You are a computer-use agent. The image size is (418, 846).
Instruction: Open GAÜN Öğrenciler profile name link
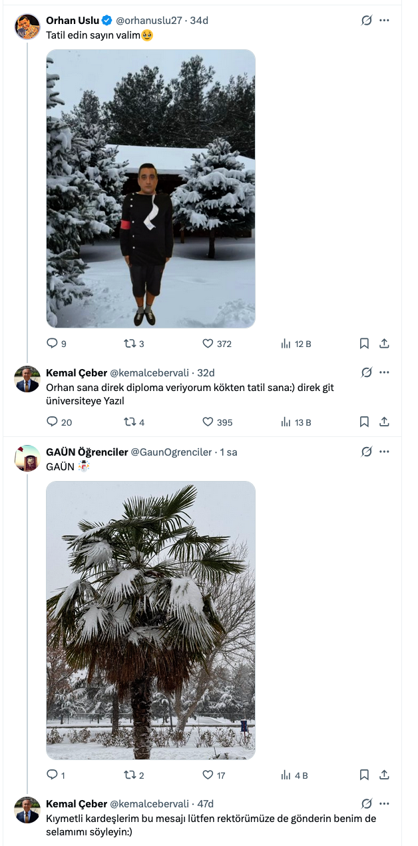(87, 452)
